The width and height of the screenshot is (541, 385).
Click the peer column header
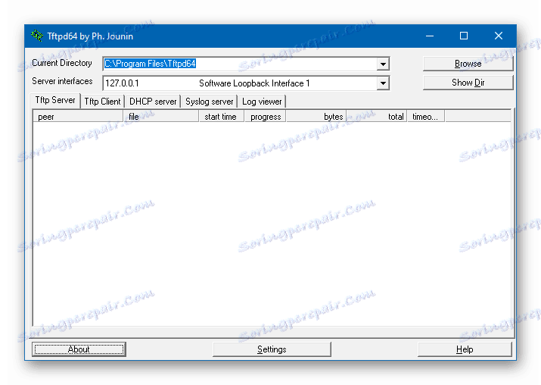pyautogui.click(x=78, y=117)
